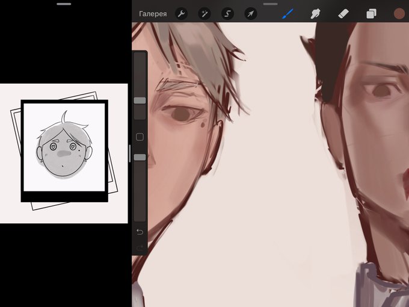Select the Transform arrow tool
The image size is (409, 307).
(x=251, y=14)
